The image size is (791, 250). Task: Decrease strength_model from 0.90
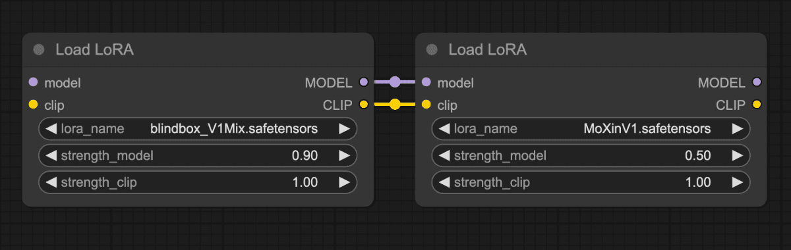(x=51, y=156)
